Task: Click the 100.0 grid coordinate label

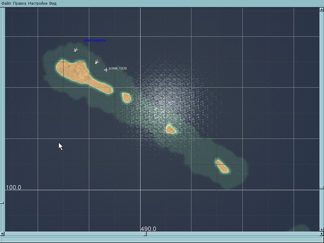Action: [13, 187]
